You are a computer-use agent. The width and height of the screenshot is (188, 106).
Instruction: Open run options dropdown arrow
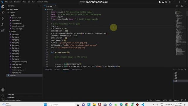point(179,6)
